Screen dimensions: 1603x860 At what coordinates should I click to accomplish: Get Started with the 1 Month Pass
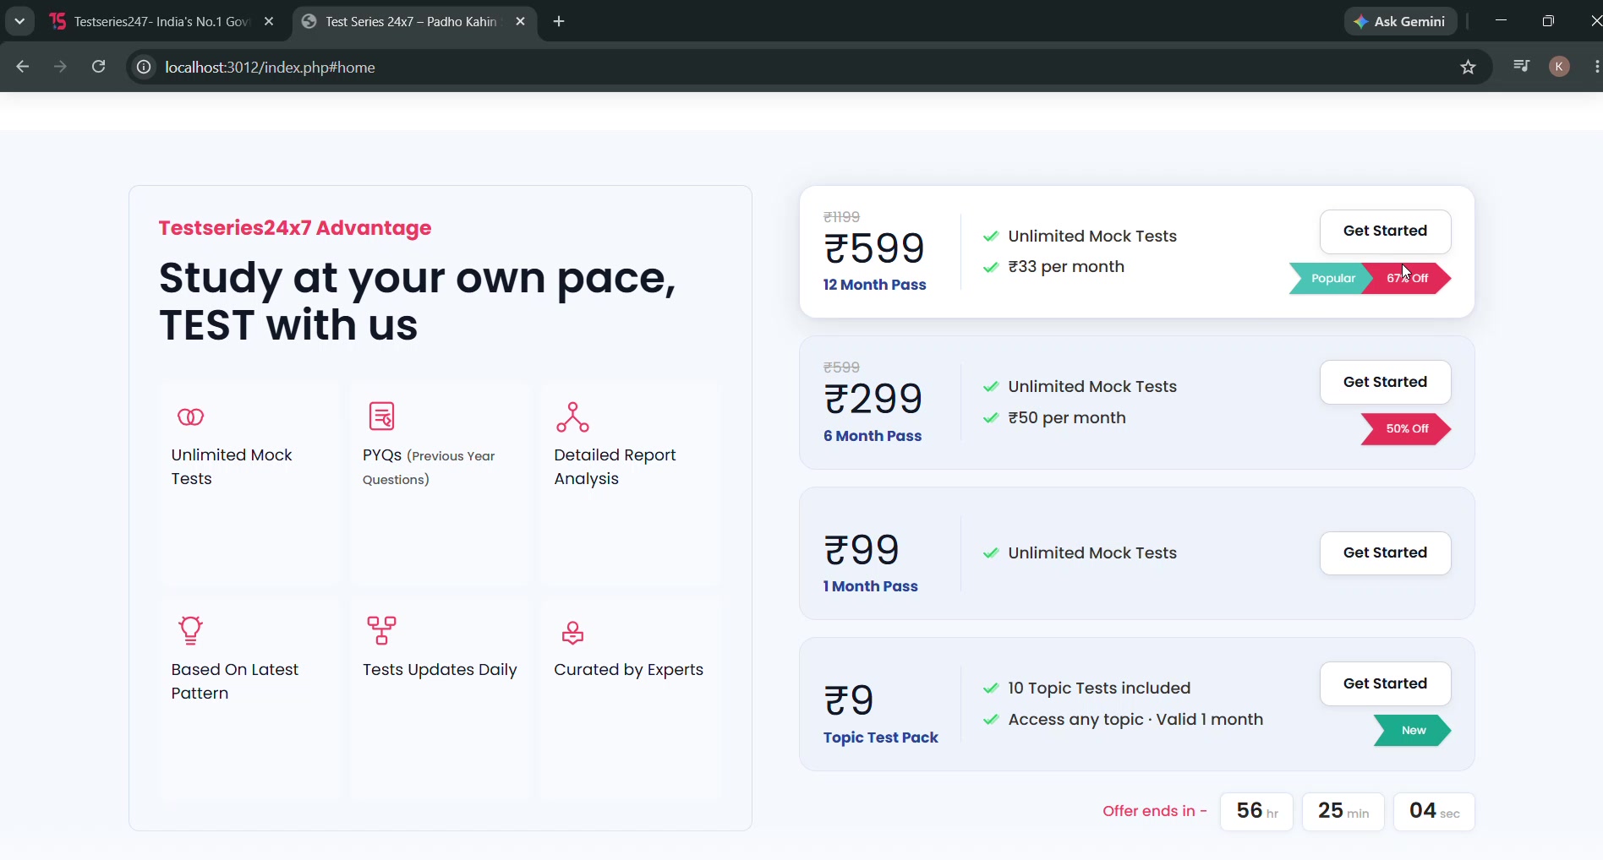point(1385,552)
